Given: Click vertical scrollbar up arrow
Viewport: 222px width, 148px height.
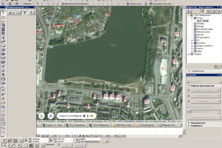Looking at the screenshot, I should click(184, 7).
